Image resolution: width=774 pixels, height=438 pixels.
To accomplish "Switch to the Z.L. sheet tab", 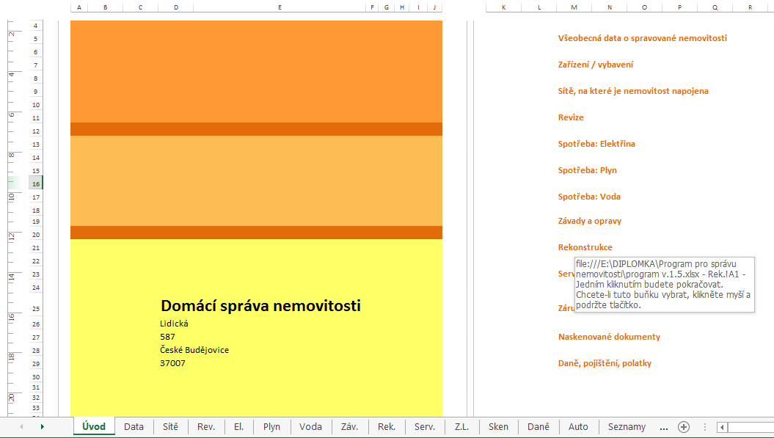I will (x=461, y=427).
